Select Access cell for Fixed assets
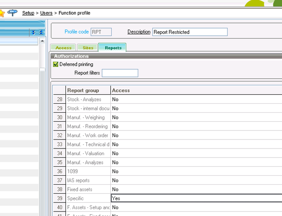This screenshot has width=282, height=216. (196, 189)
